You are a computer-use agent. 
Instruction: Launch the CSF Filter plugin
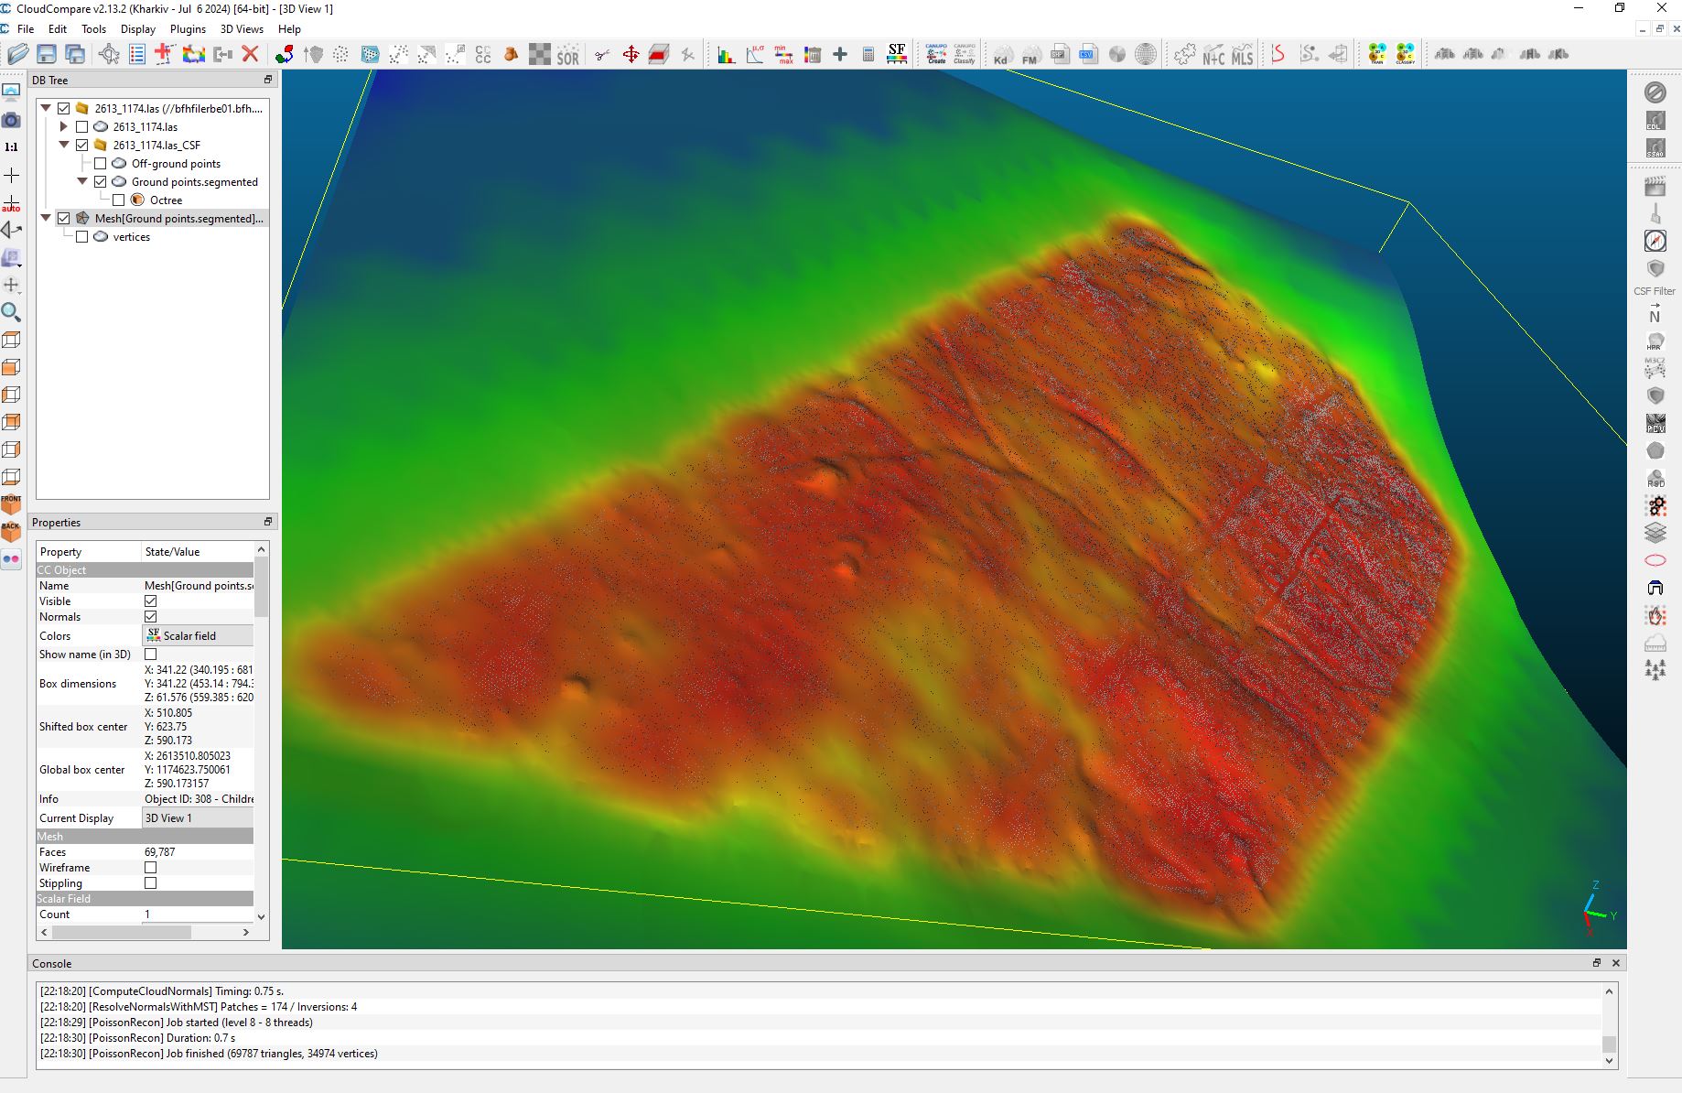1655,268
